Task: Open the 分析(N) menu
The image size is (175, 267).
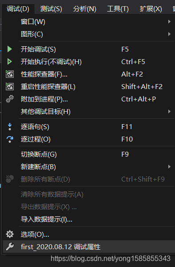Action: click(x=84, y=9)
